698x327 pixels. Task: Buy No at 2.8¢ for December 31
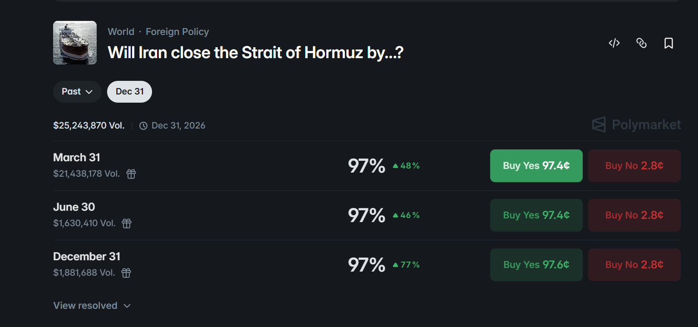click(634, 265)
